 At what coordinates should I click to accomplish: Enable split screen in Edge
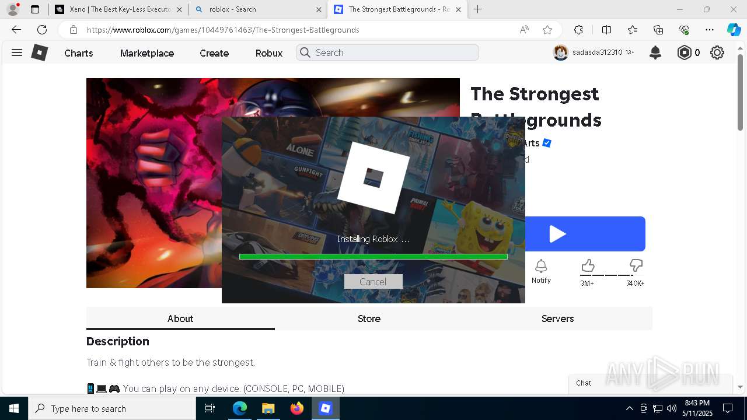(606, 30)
